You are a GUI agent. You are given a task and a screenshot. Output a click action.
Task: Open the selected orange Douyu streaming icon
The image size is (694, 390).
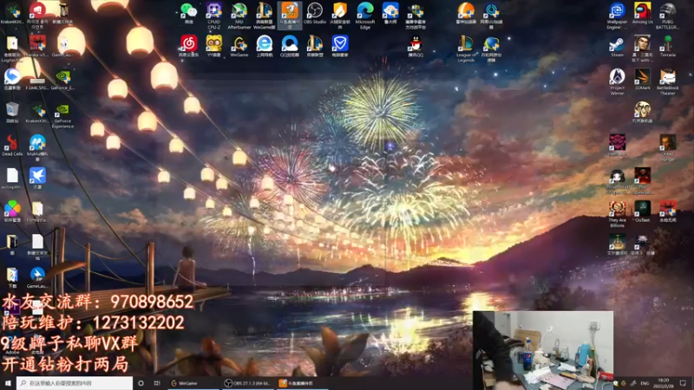pyautogui.click(x=290, y=16)
